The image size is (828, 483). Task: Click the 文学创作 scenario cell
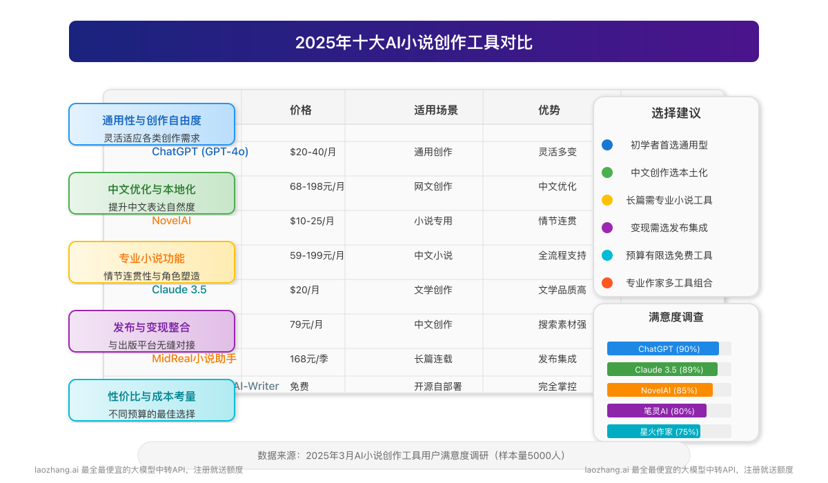coord(433,290)
